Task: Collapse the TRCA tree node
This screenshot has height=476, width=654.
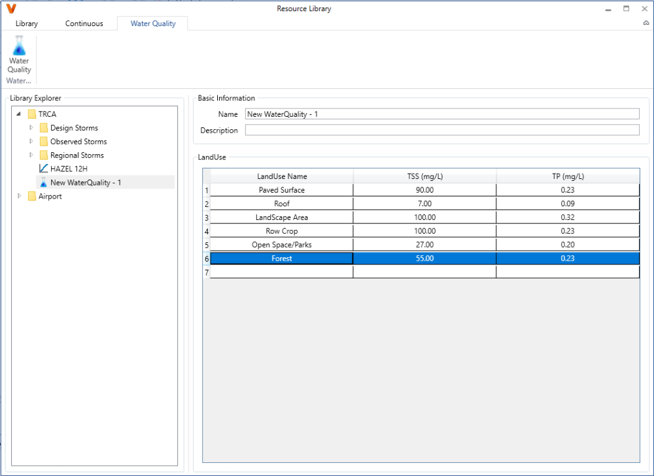Action: 19,114
